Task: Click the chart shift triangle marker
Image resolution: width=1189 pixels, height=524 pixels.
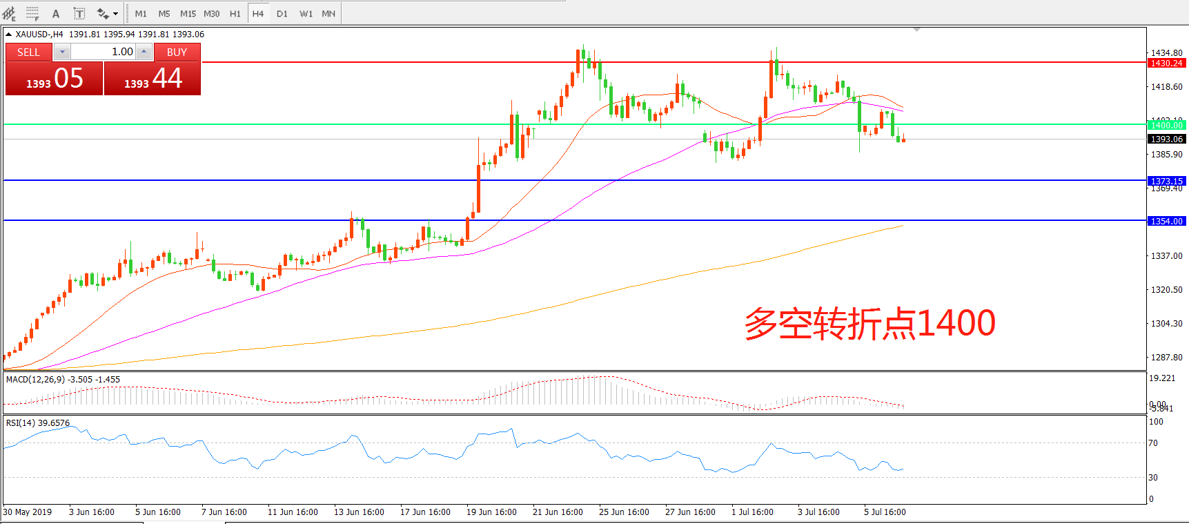Action: pos(916,30)
